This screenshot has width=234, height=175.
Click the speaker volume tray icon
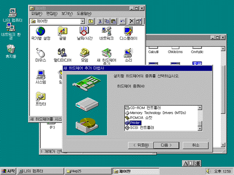point(209,171)
